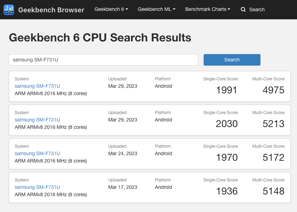
Task: Go to Geekbench Browser home title
Action: click(51, 10)
